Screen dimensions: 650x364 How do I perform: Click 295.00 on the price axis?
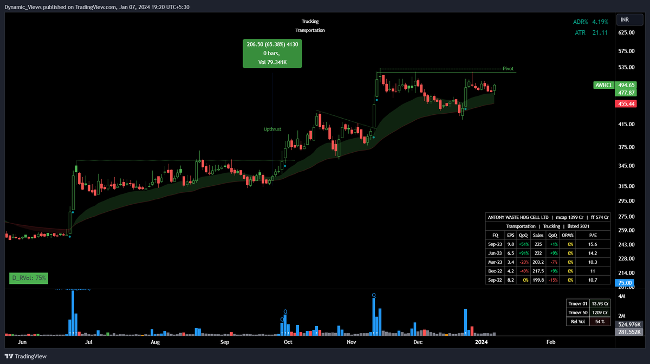coord(626,201)
